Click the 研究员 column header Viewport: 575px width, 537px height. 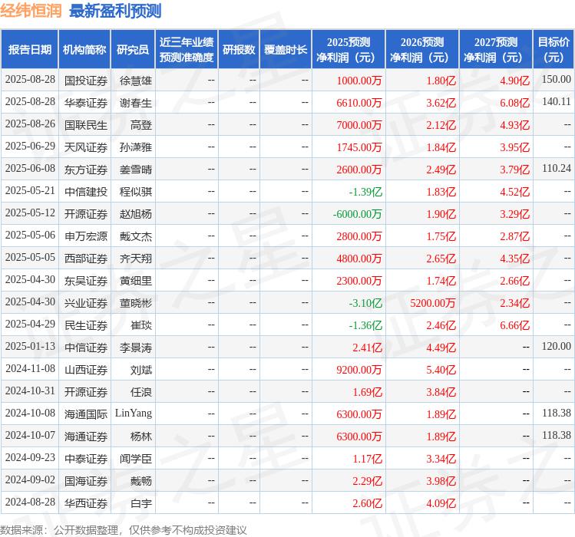[133, 50]
